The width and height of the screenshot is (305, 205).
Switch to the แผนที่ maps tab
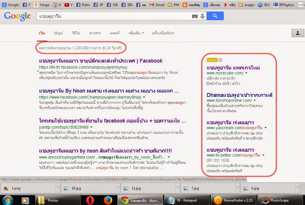pos(115,33)
